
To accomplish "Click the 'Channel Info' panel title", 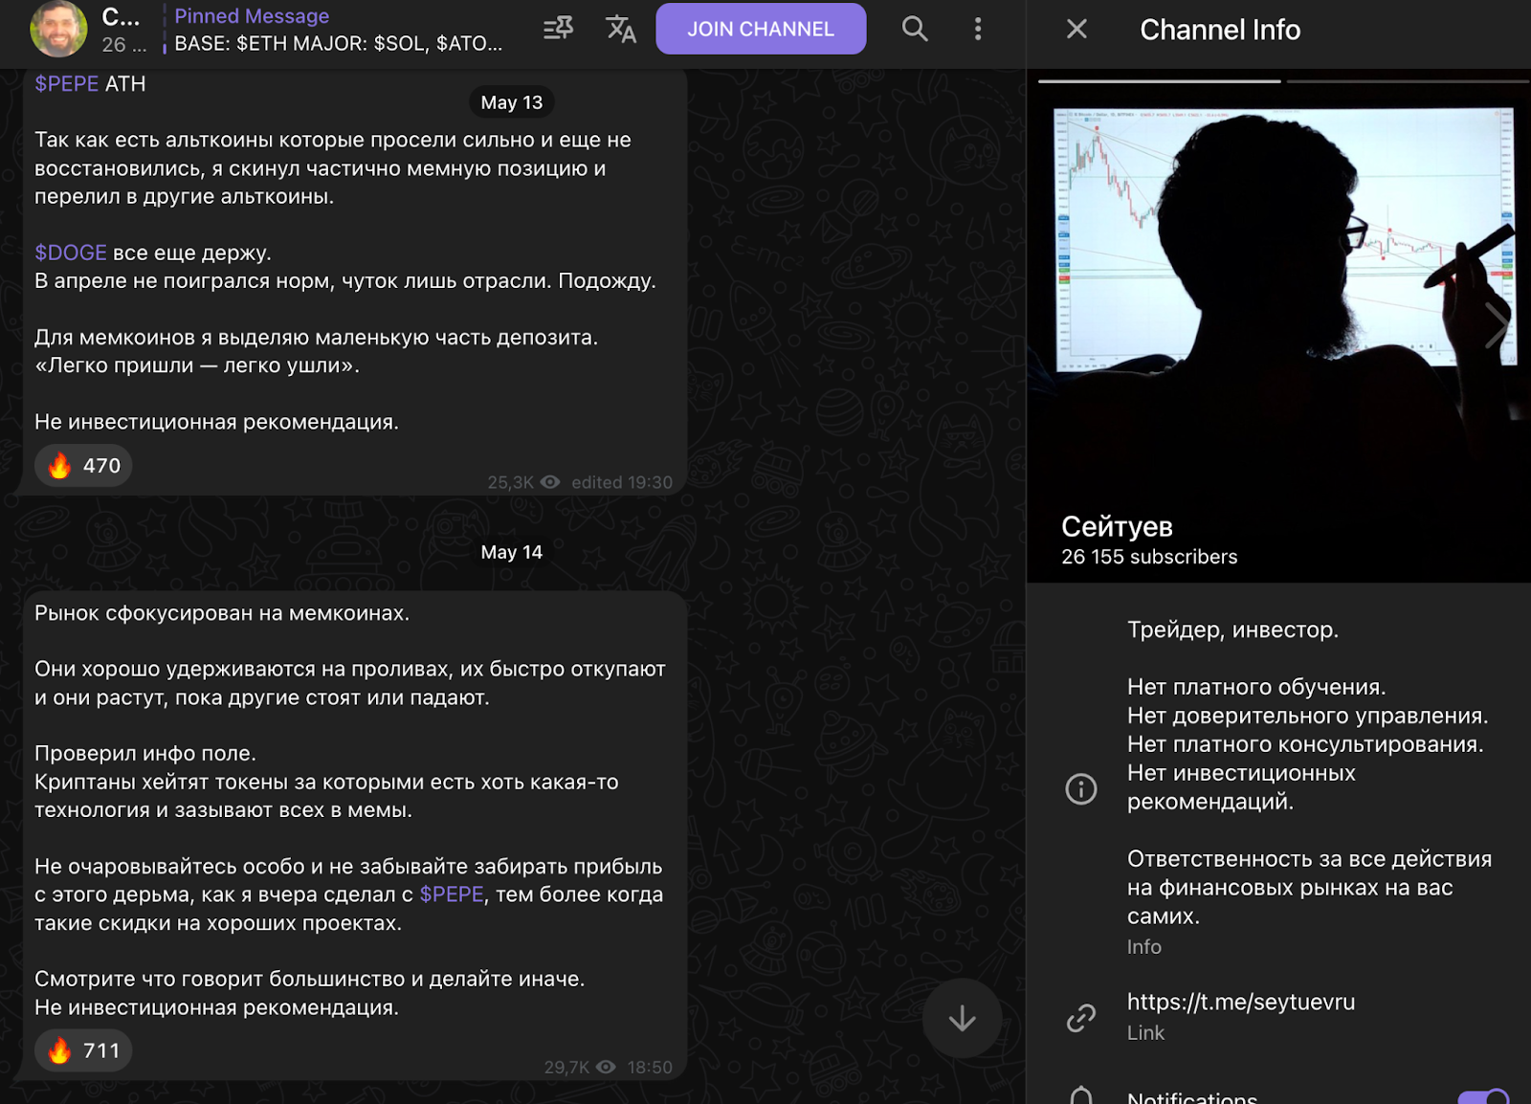I will (x=1220, y=30).
